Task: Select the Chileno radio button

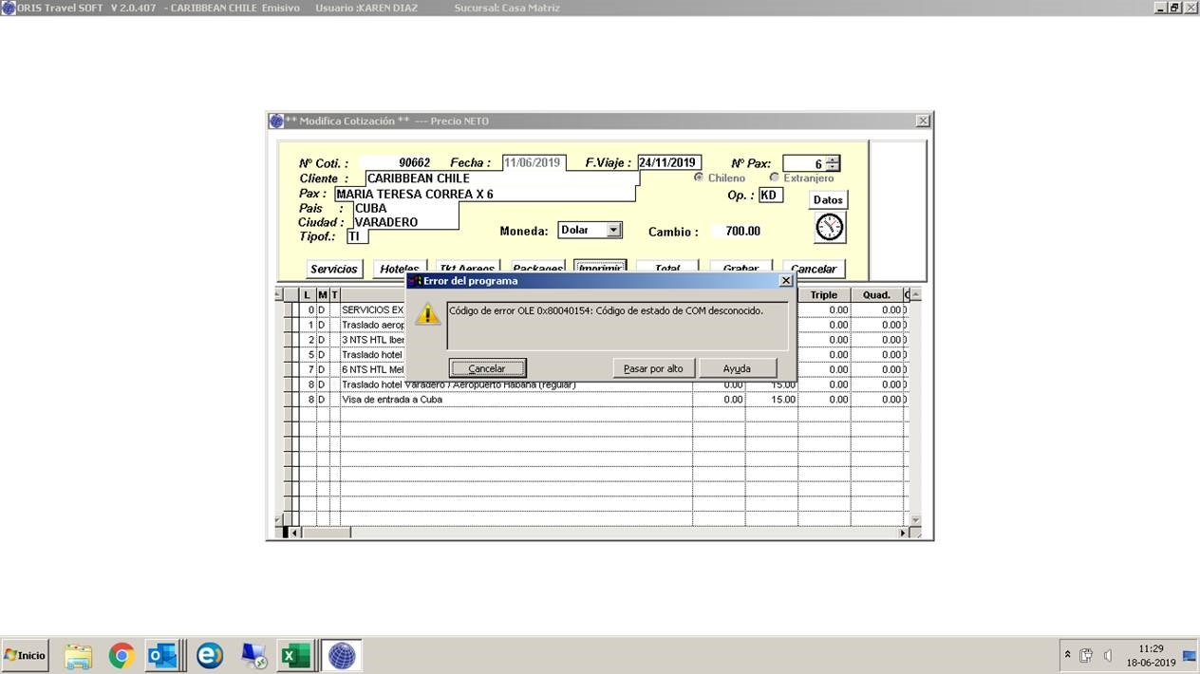Action: click(x=700, y=178)
